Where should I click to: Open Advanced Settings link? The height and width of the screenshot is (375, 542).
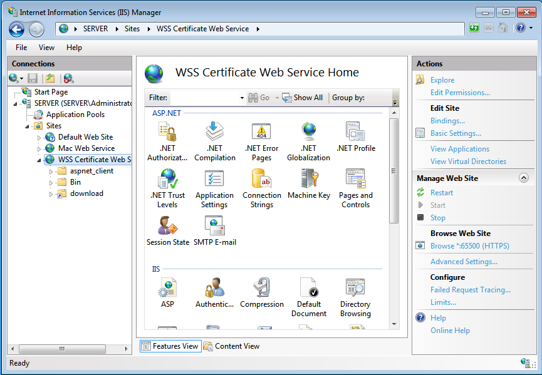(x=464, y=262)
